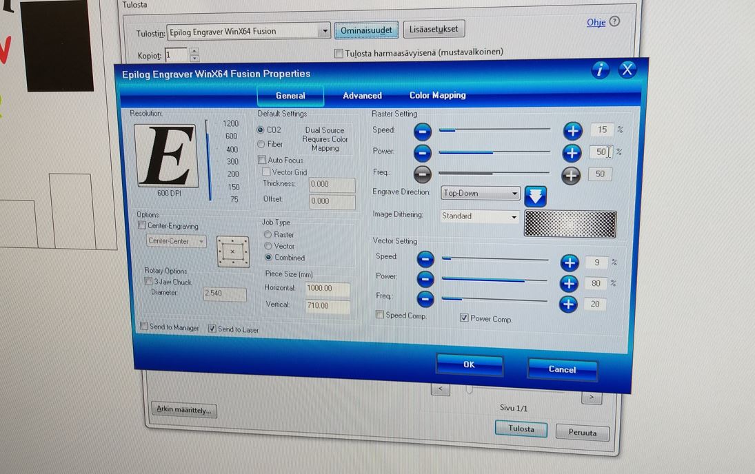Open the info button in Properties title bar
The image size is (755, 474).
coord(600,70)
